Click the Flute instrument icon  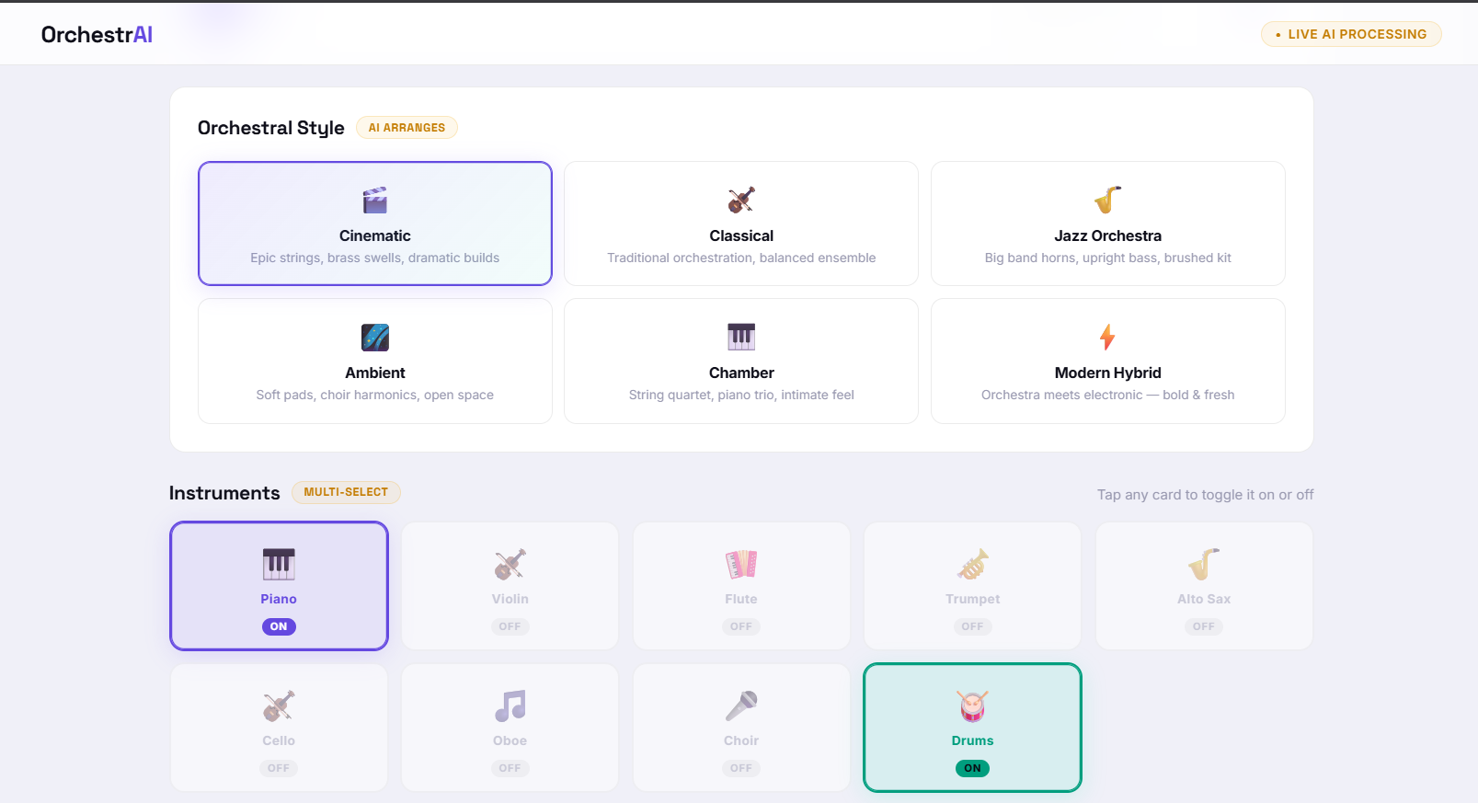pyautogui.click(x=741, y=564)
